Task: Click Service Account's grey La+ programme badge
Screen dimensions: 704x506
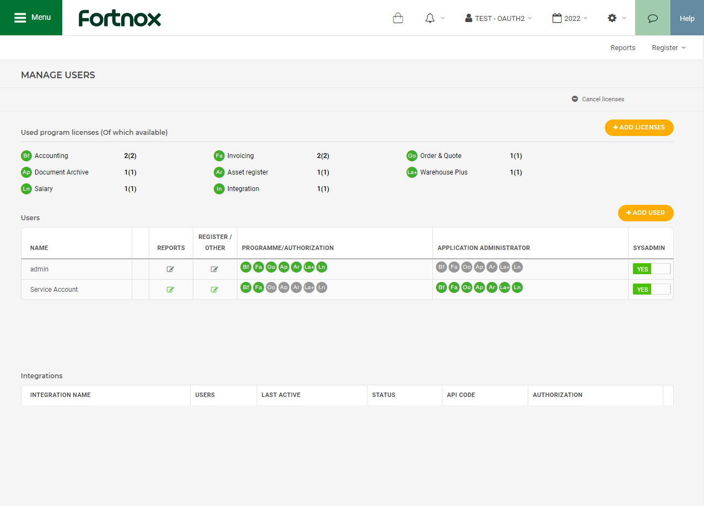Action: [309, 287]
